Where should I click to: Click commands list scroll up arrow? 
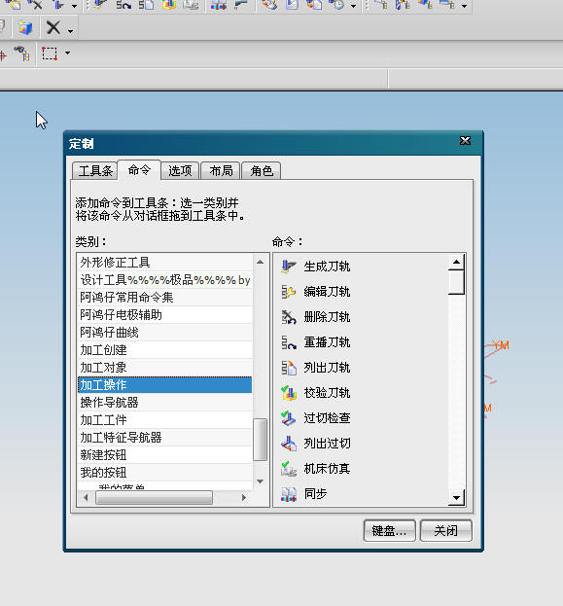(456, 262)
